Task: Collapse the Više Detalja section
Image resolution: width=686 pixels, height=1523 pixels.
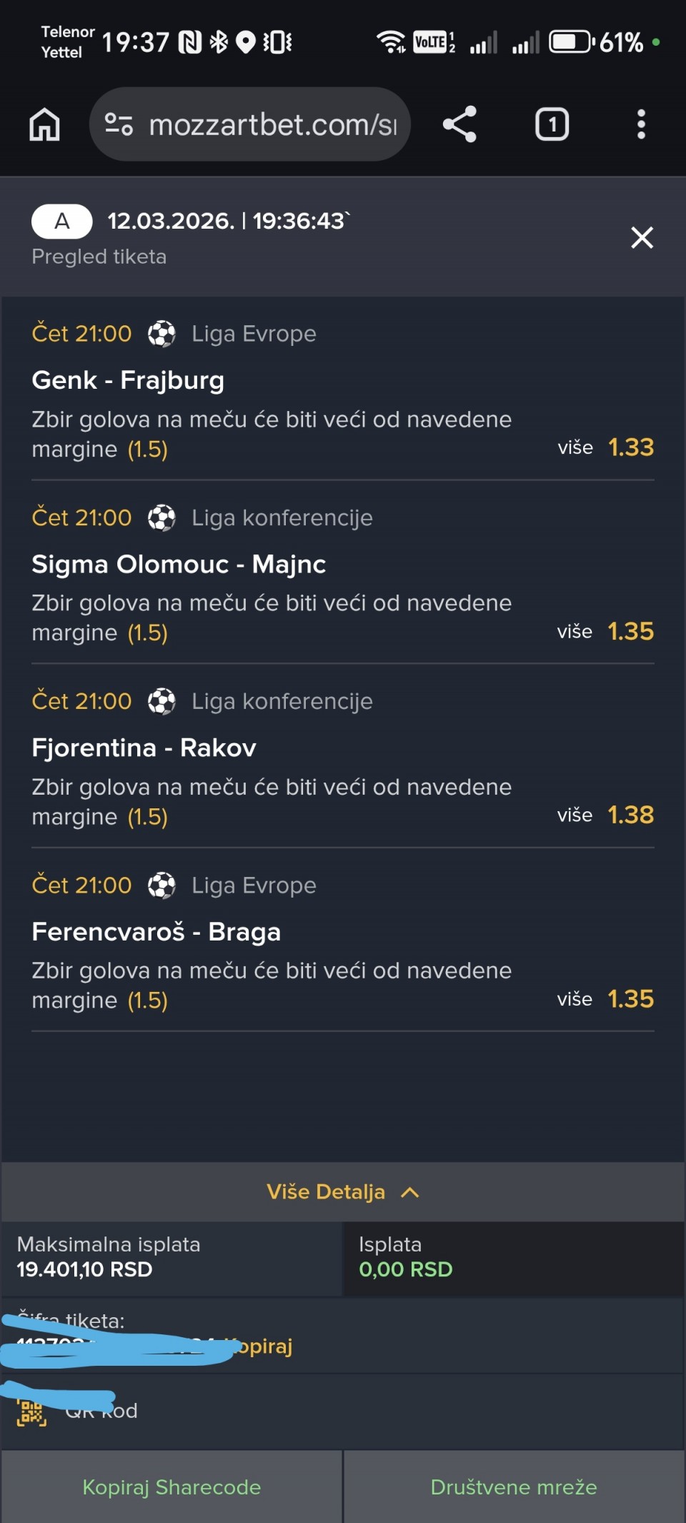Action: [326, 1191]
